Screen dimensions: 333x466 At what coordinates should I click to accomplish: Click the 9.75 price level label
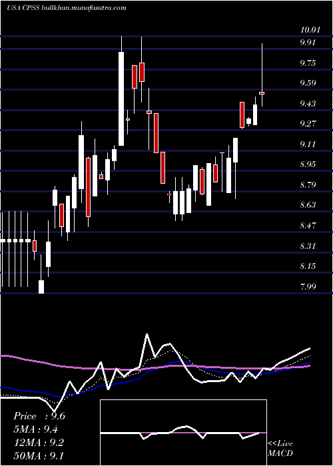point(308,63)
